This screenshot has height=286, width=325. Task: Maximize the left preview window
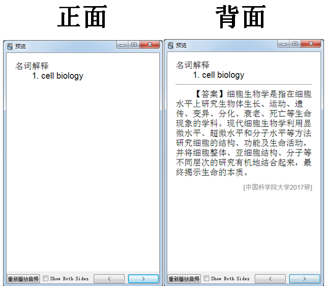click(x=134, y=45)
